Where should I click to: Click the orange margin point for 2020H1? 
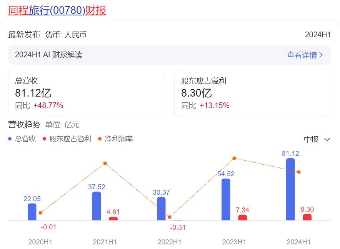[40, 213]
